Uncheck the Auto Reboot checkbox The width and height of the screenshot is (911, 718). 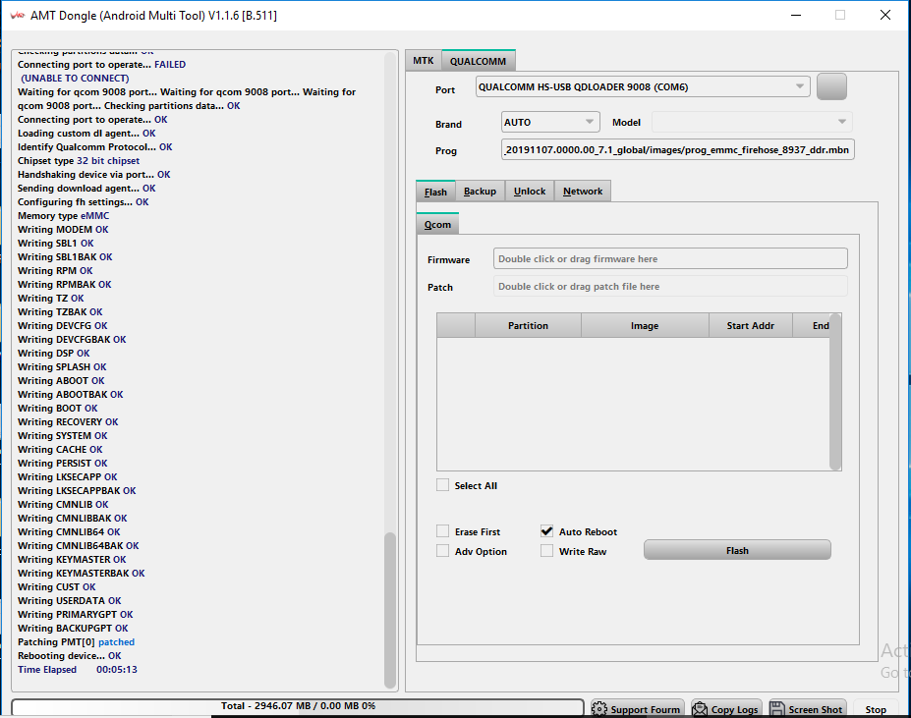[546, 531]
